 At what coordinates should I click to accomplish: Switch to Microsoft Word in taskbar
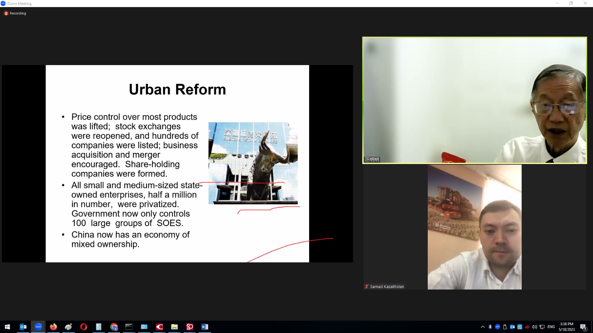tap(205, 327)
